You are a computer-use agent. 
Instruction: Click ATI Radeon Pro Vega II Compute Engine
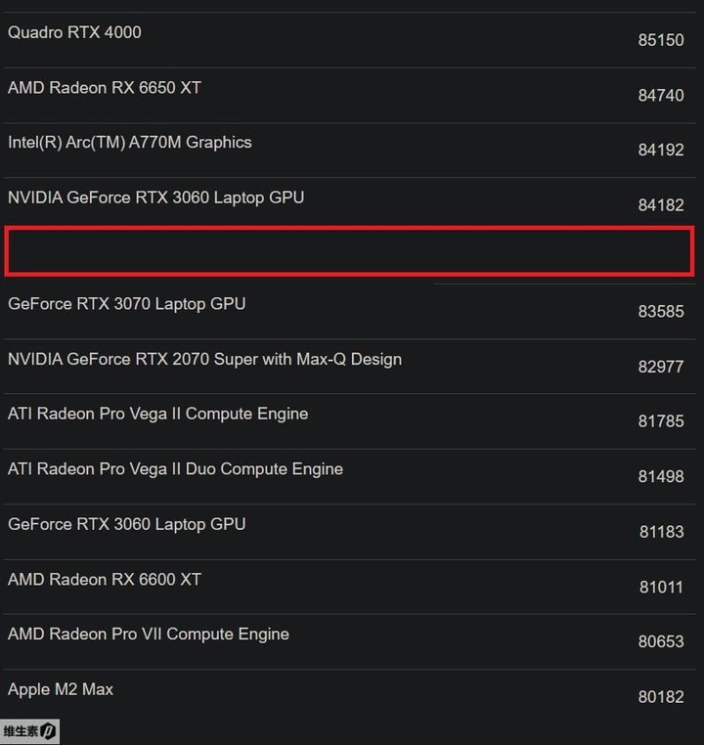click(157, 414)
